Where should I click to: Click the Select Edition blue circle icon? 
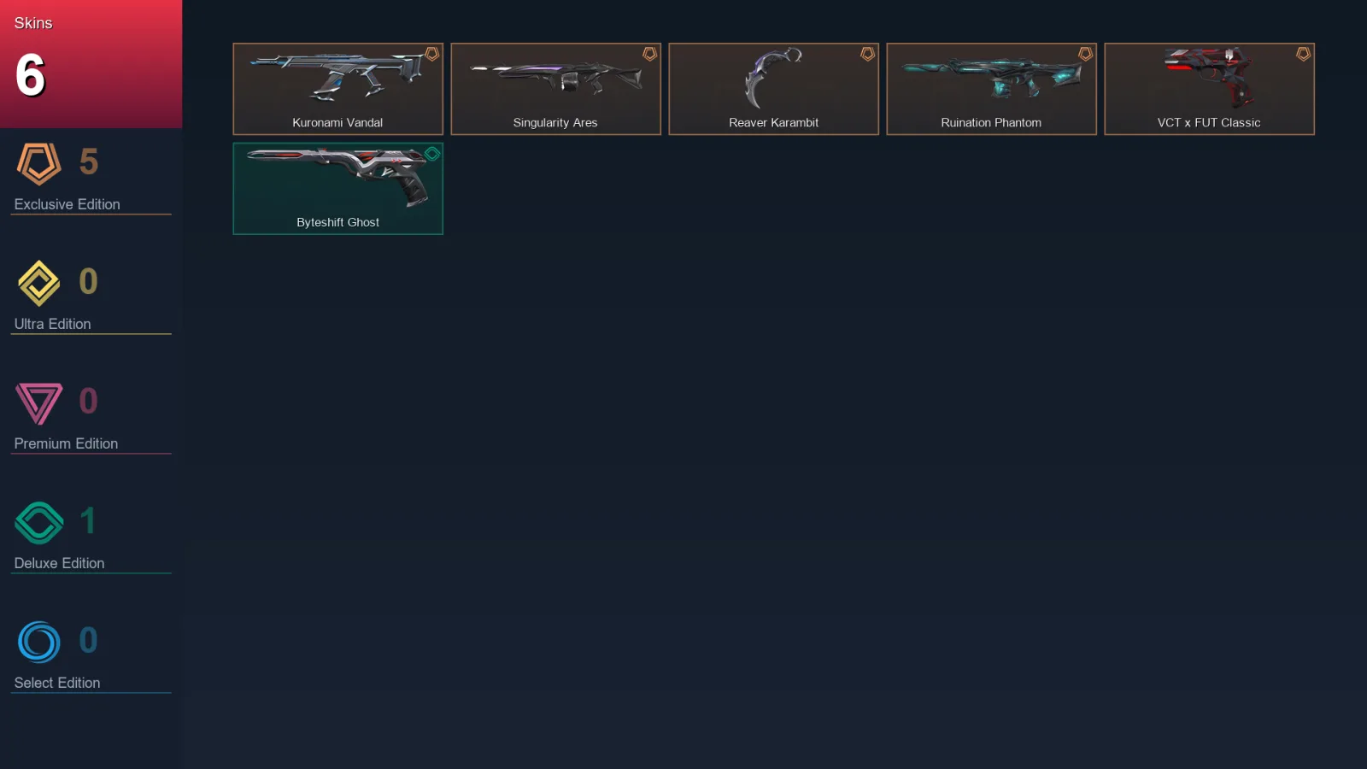pos(38,643)
